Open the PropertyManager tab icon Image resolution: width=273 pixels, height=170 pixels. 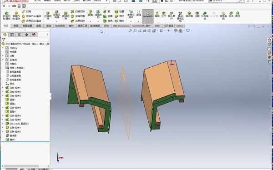(x=12, y=35)
